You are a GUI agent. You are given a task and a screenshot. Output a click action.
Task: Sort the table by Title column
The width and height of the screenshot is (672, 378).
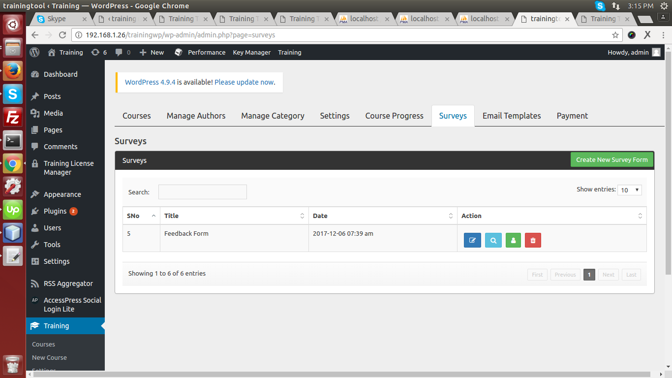234,216
